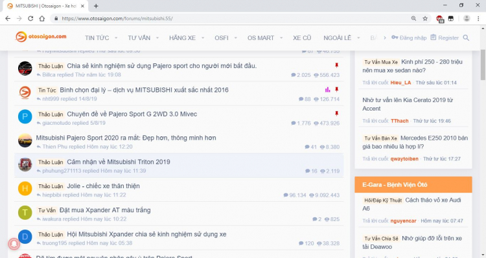Expand the OS MART dropdown arrow
This screenshot has width=486, height=258.
point(281,38)
